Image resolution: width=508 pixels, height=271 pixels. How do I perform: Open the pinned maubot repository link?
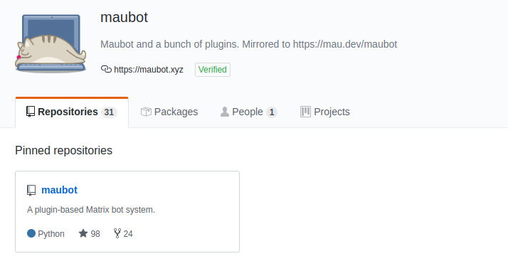click(59, 190)
